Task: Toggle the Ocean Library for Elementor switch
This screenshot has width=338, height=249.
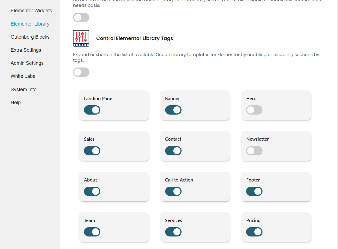Action: coord(81,17)
